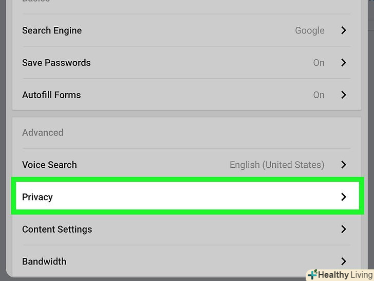The height and width of the screenshot is (281, 374).
Task: Open the Bandwidth setting
Action: tap(44, 261)
